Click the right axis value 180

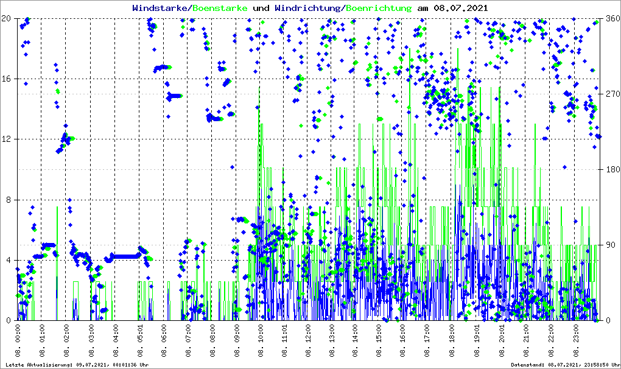(614, 169)
